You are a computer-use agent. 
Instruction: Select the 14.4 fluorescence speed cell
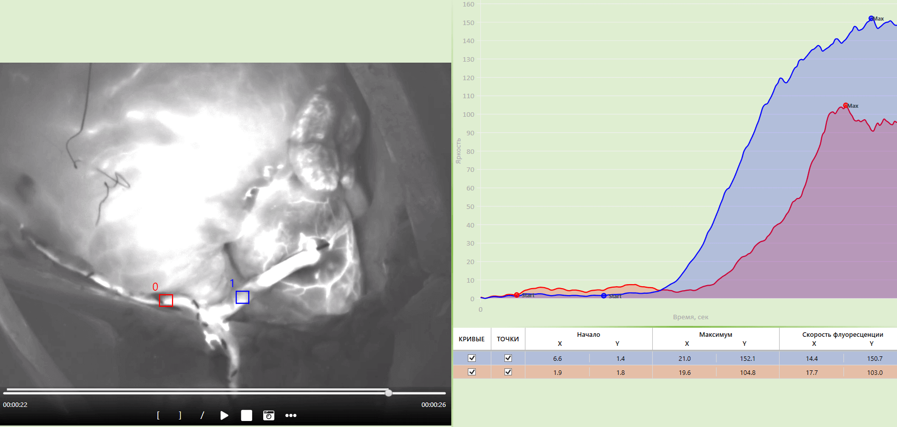coord(812,358)
